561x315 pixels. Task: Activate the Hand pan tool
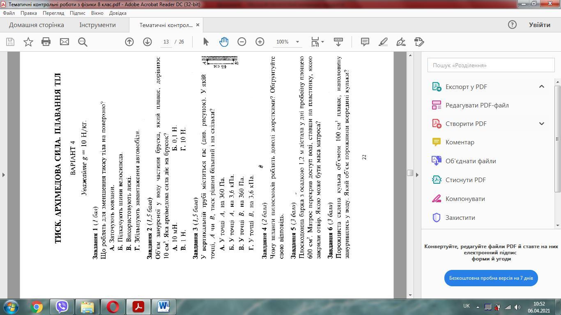coord(224,42)
